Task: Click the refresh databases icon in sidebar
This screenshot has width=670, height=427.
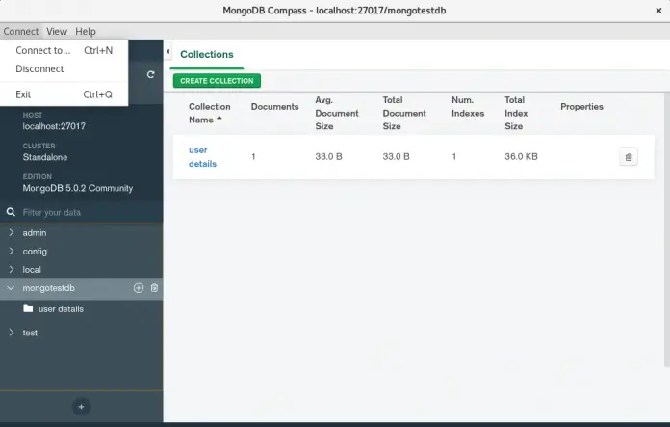Action: 150,74
